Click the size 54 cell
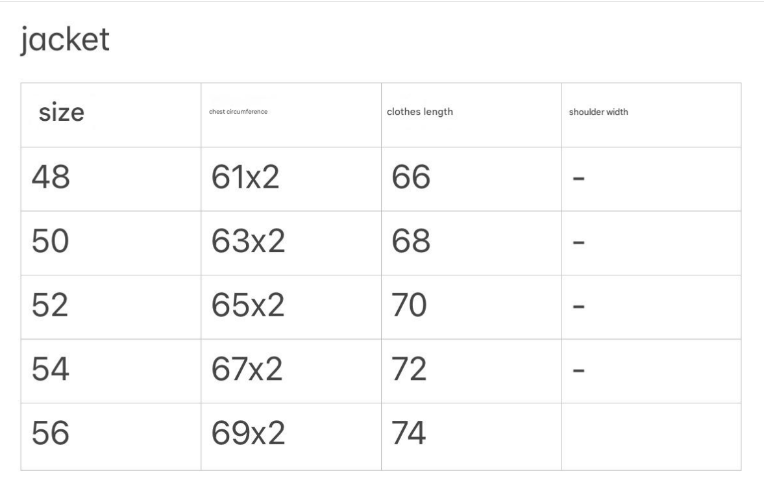The height and width of the screenshot is (480, 764). click(x=51, y=370)
